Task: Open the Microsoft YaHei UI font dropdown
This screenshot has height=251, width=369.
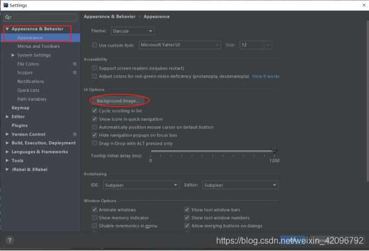Action: pyautogui.click(x=180, y=45)
